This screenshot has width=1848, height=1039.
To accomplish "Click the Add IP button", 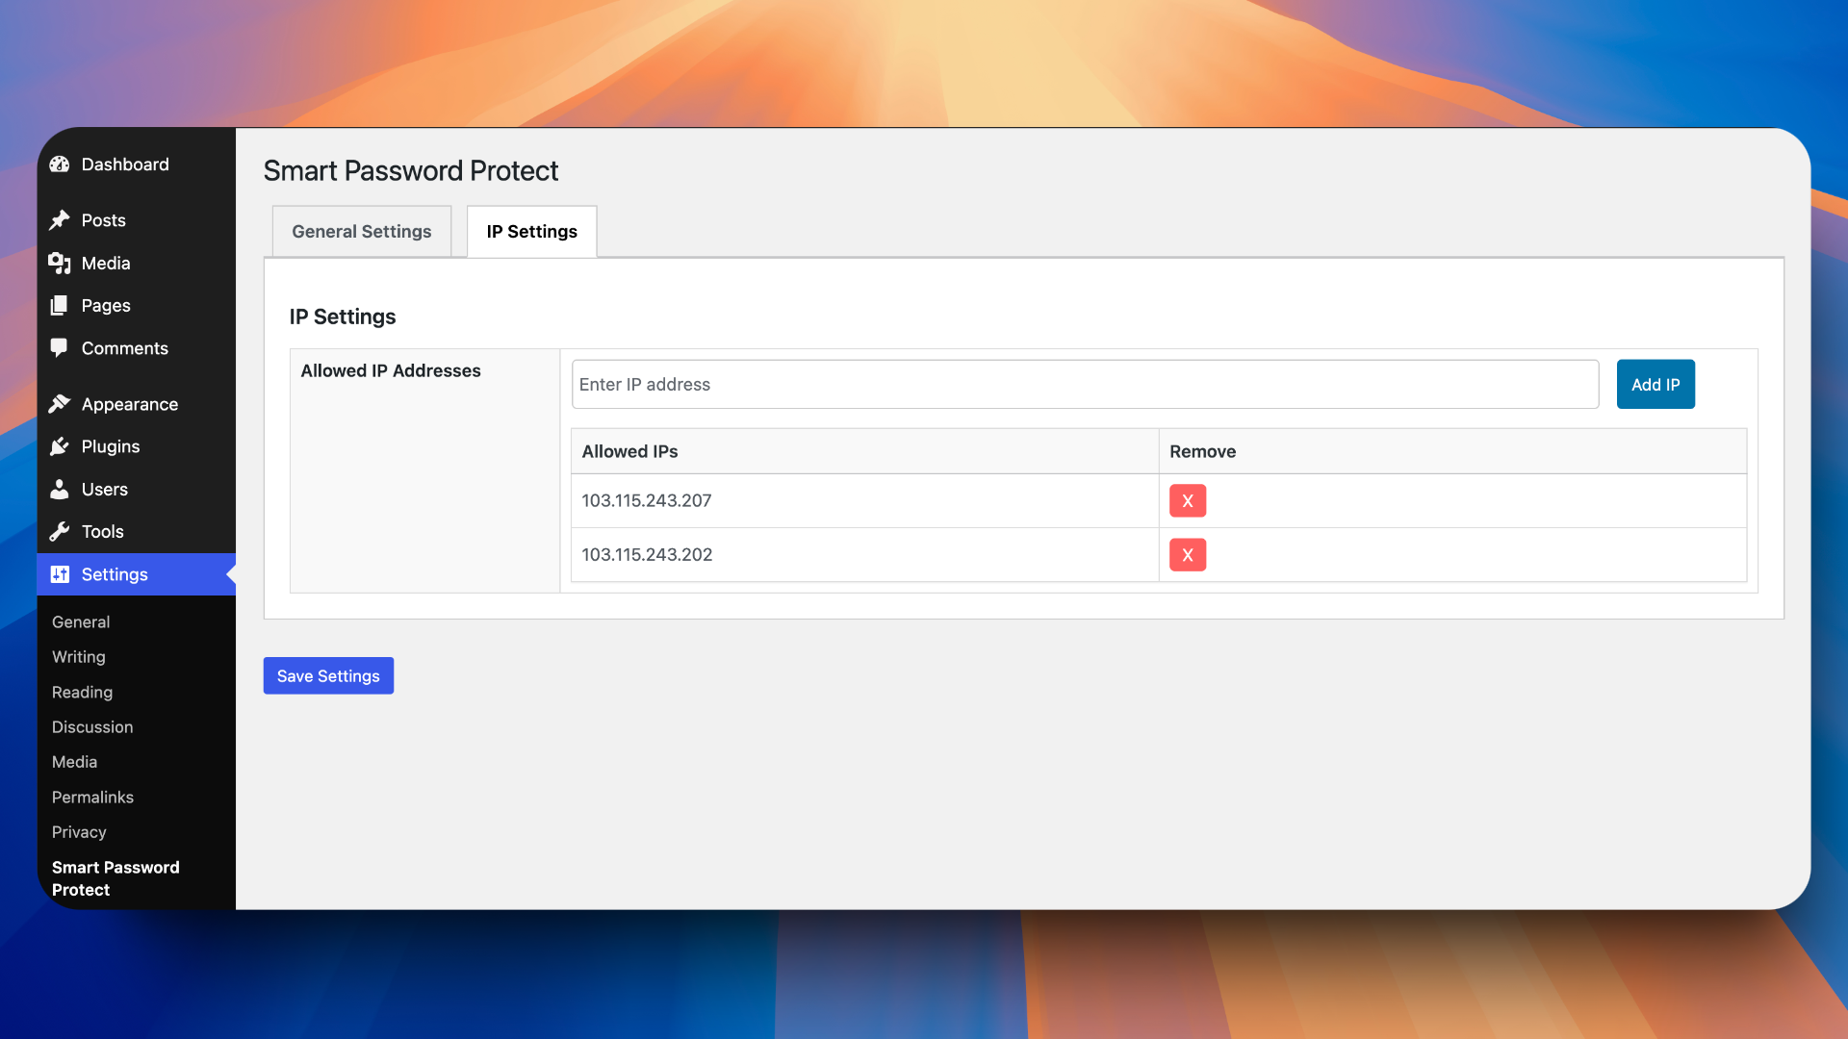I will pyautogui.click(x=1655, y=384).
